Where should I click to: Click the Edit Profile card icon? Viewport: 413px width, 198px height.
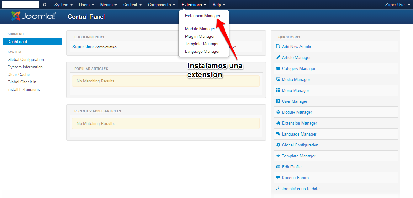(278, 167)
